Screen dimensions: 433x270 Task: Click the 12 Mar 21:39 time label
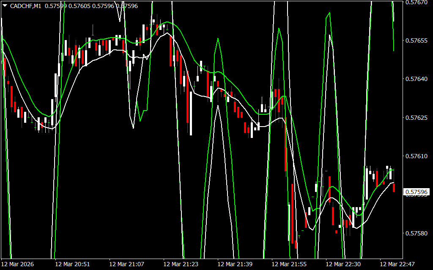[x=235, y=264]
